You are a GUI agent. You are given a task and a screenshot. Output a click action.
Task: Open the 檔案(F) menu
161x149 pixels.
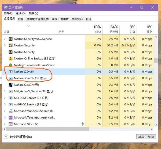point(8,13)
